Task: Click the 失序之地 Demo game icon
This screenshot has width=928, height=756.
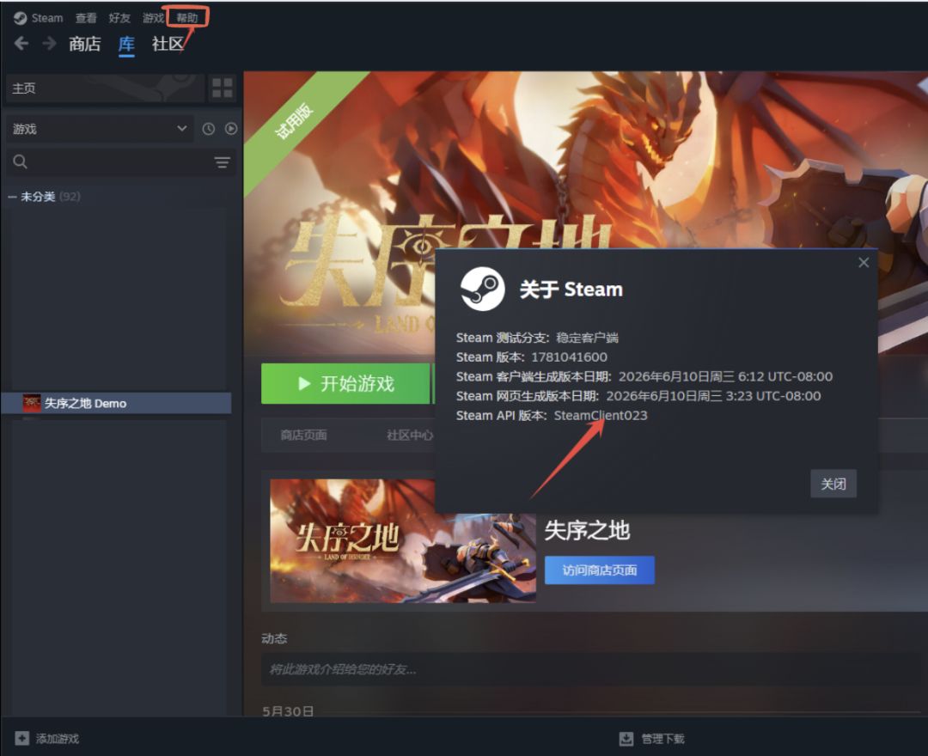Action: [x=32, y=404]
